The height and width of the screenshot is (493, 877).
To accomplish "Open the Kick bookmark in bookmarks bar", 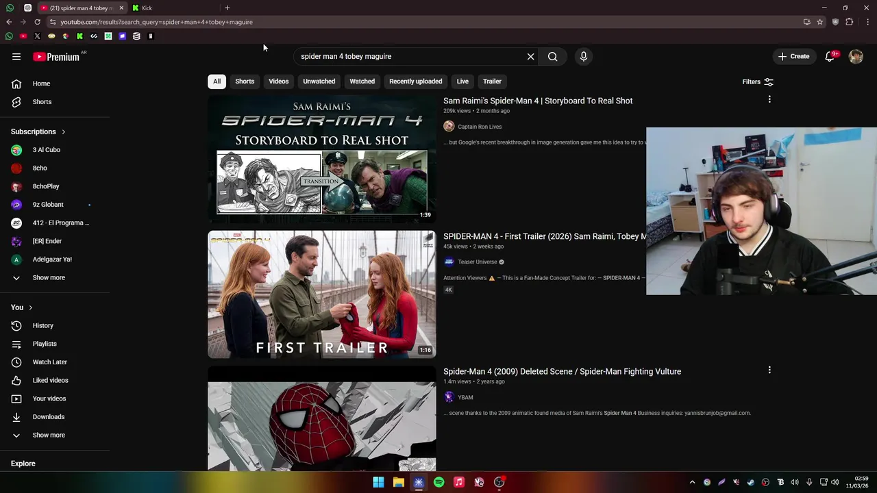I will point(79,36).
